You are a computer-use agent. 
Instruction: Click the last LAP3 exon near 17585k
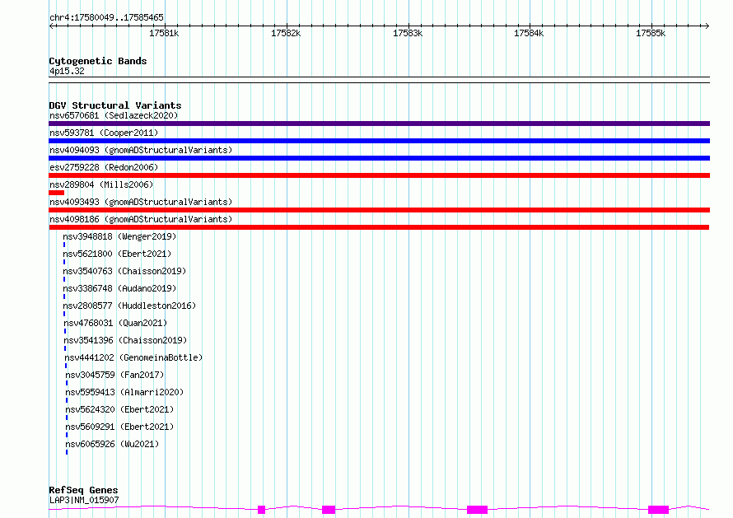[658, 510]
